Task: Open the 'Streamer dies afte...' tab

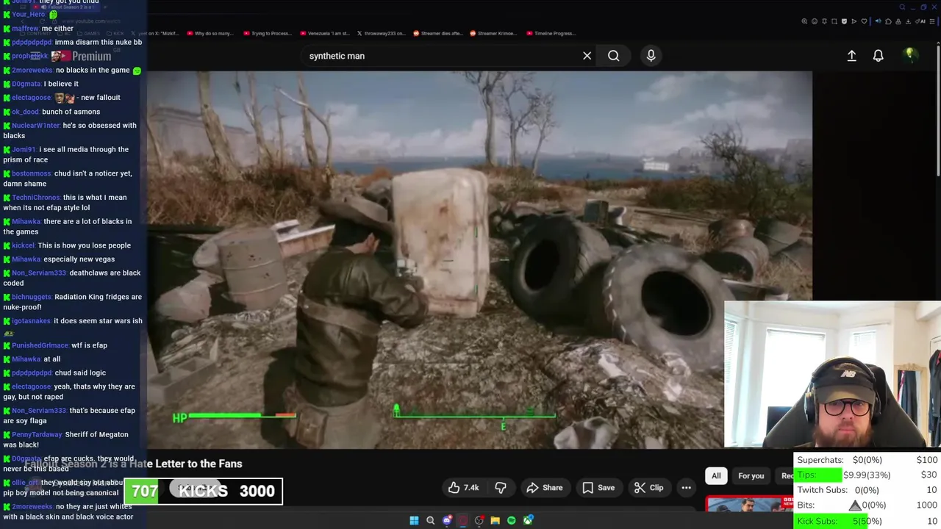Action: point(437,33)
